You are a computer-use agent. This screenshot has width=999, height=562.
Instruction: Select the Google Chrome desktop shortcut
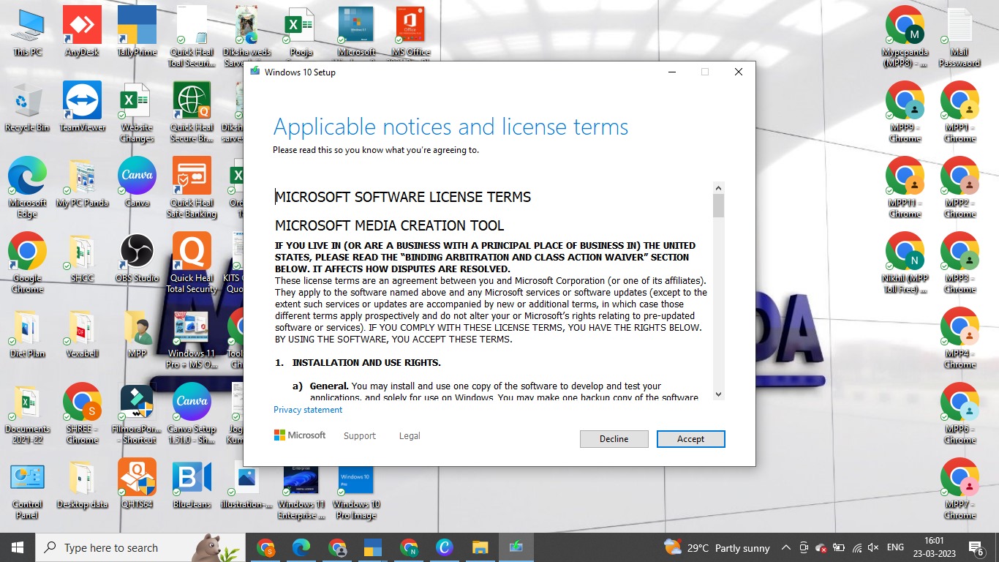28,263
